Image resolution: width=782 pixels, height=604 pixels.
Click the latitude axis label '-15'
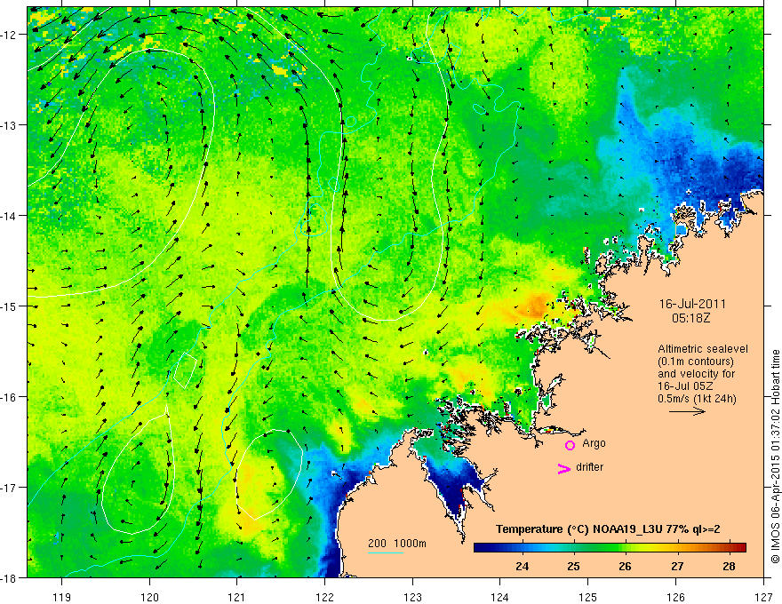click(10, 306)
